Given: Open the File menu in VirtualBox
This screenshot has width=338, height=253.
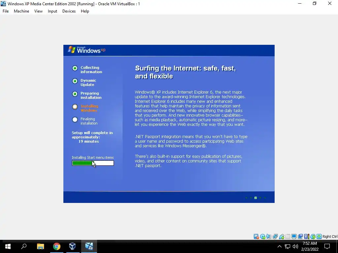Looking at the screenshot, I should (6, 11).
